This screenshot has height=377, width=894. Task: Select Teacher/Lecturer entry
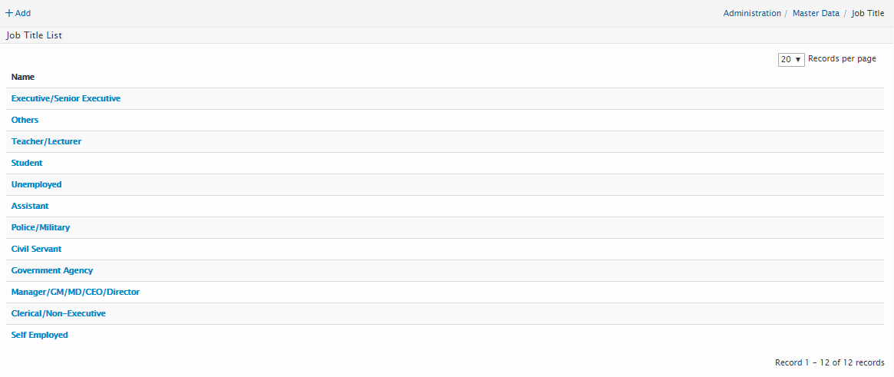point(46,141)
